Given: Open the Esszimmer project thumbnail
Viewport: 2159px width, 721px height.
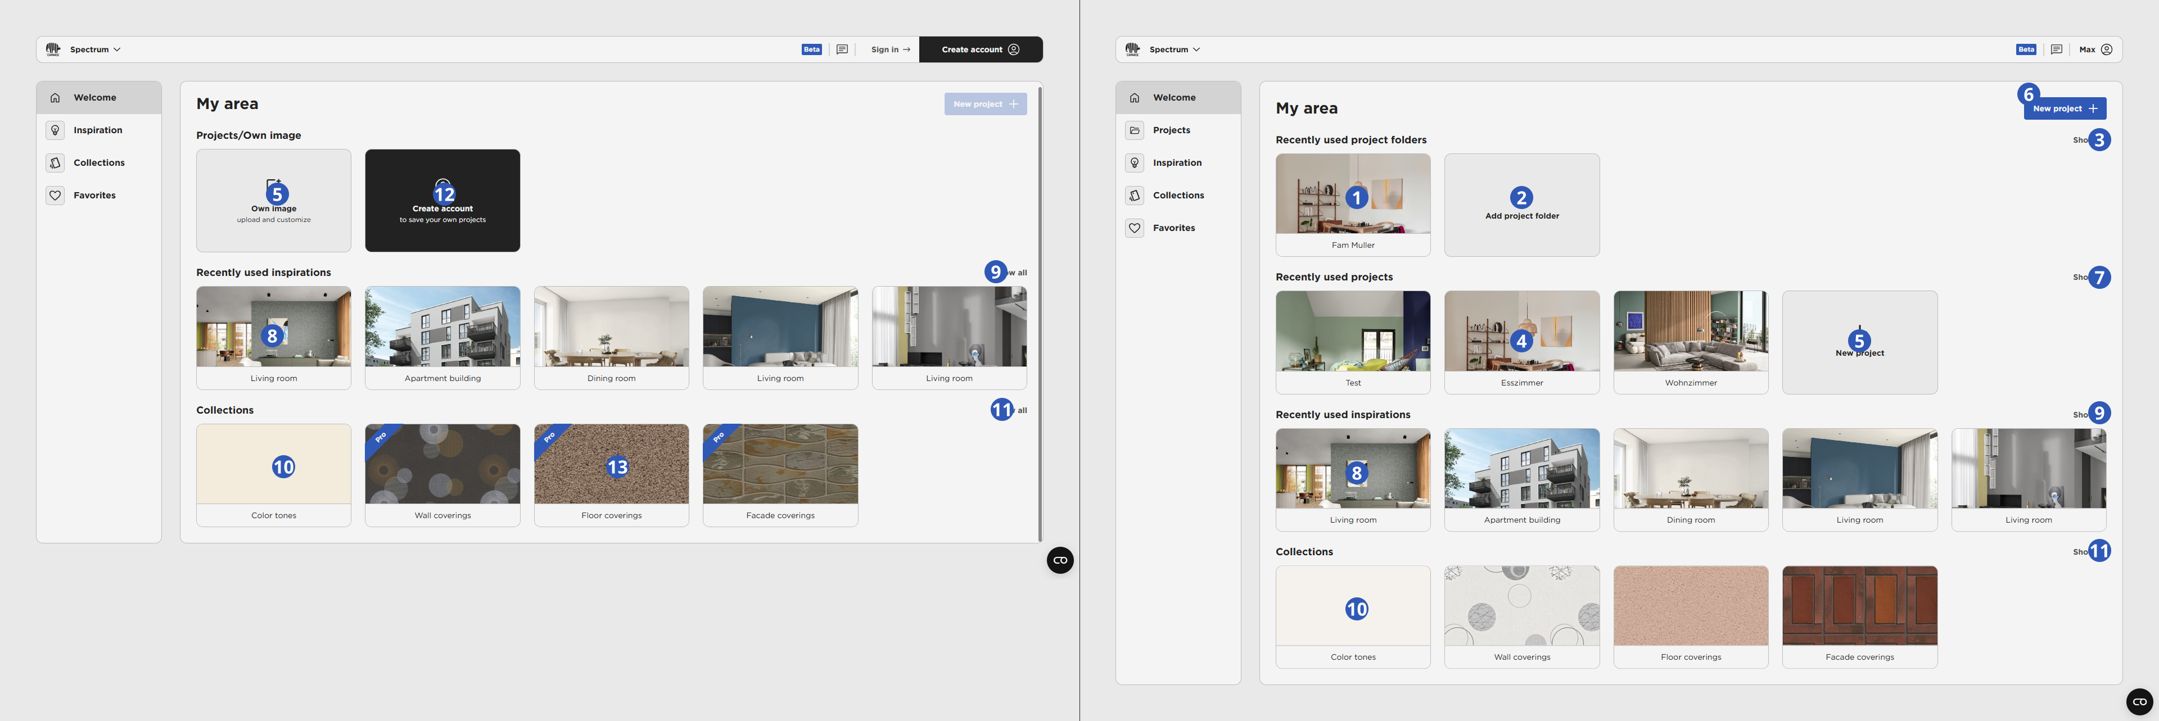Looking at the screenshot, I should [1521, 342].
